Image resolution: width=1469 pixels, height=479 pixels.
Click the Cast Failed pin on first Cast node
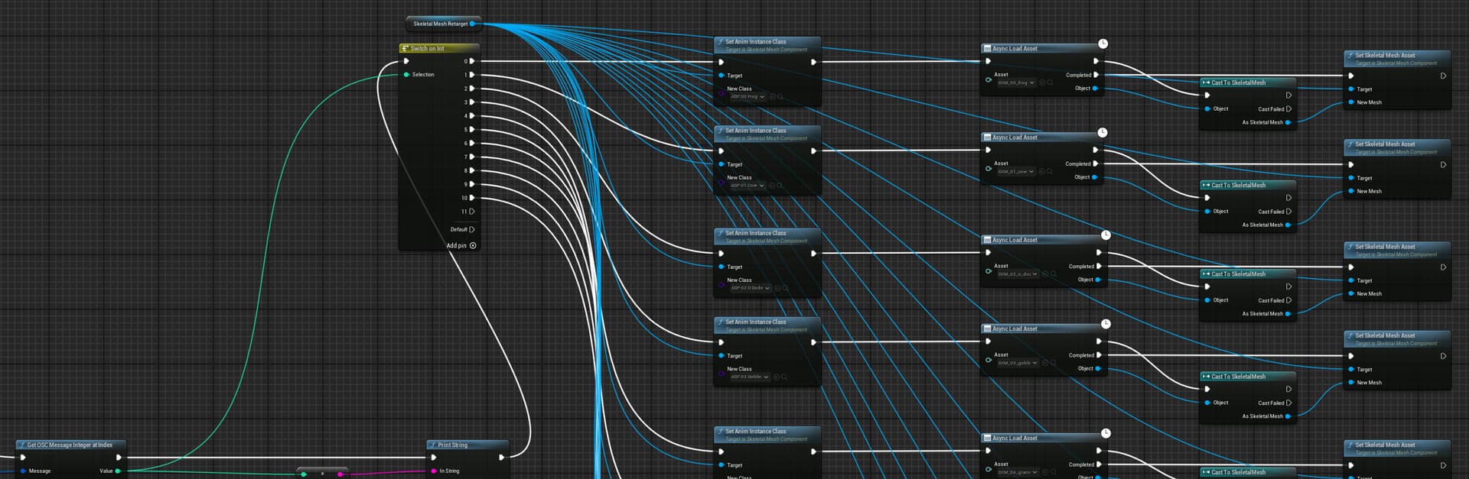click(1288, 109)
